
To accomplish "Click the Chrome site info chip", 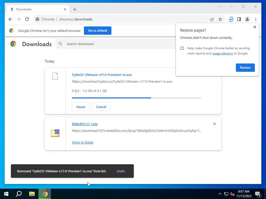I will (45, 19).
